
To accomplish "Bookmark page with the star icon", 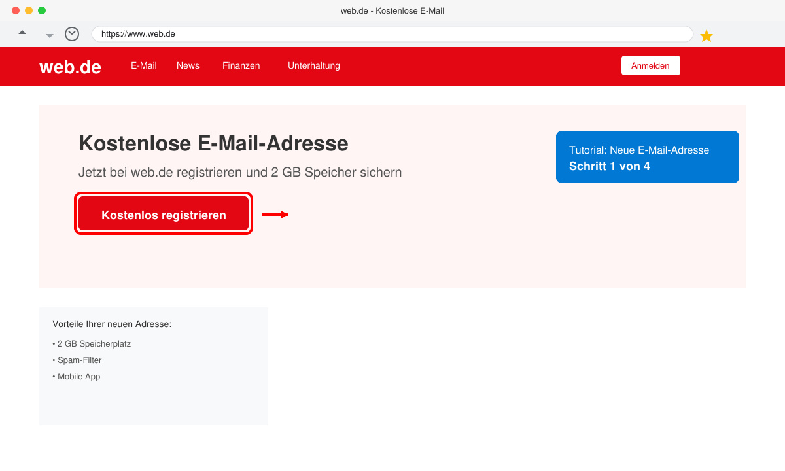I will tap(706, 36).
